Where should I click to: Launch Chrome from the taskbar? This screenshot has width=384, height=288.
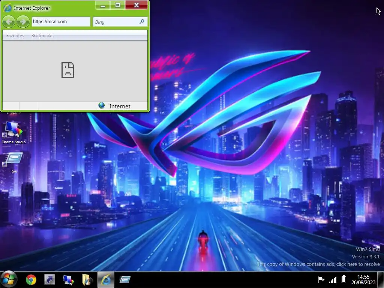click(31, 280)
